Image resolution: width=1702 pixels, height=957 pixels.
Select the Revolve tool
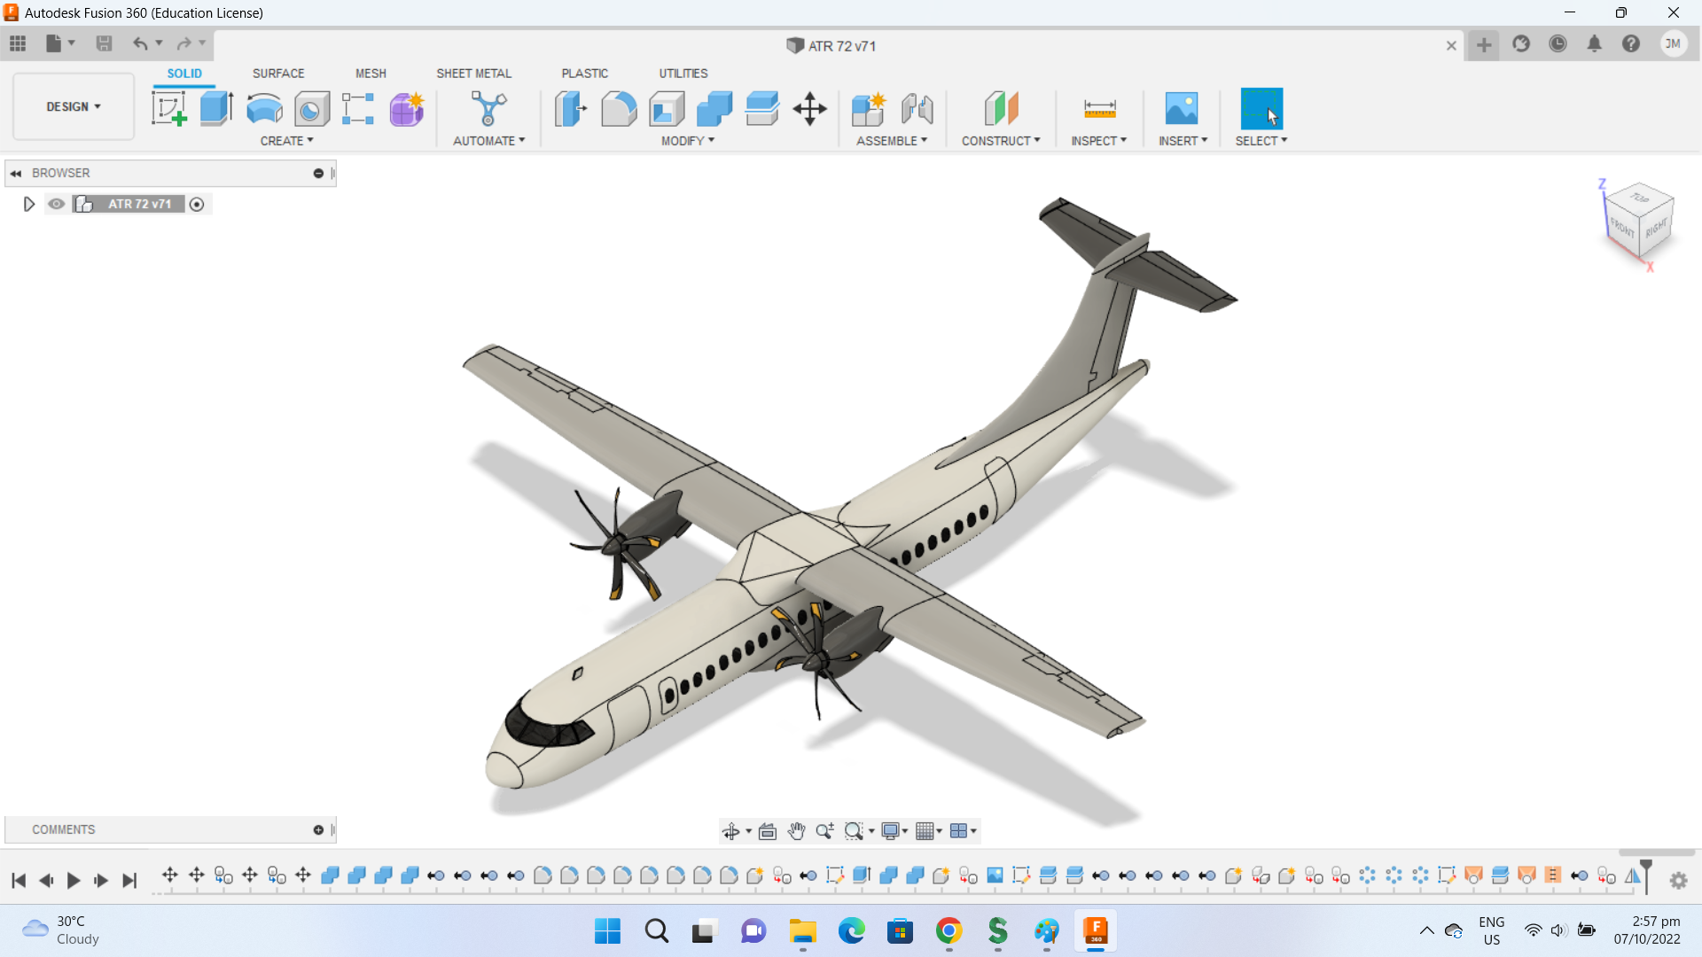[x=264, y=109]
